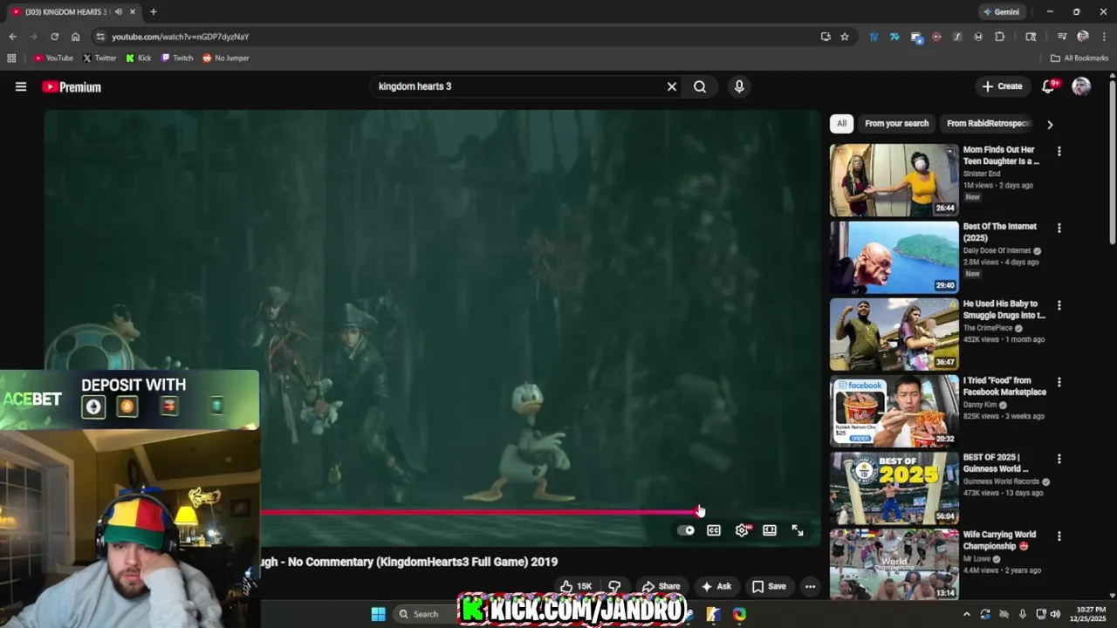Go to YouTube Premium home logo
The height and width of the screenshot is (628, 1117).
click(x=72, y=87)
